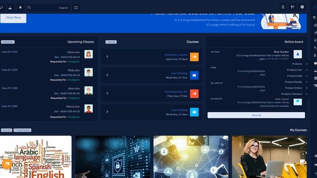The image size is (317, 178).
Task: Select Products in the flyout menu
Action: pyautogui.click(x=297, y=64)
